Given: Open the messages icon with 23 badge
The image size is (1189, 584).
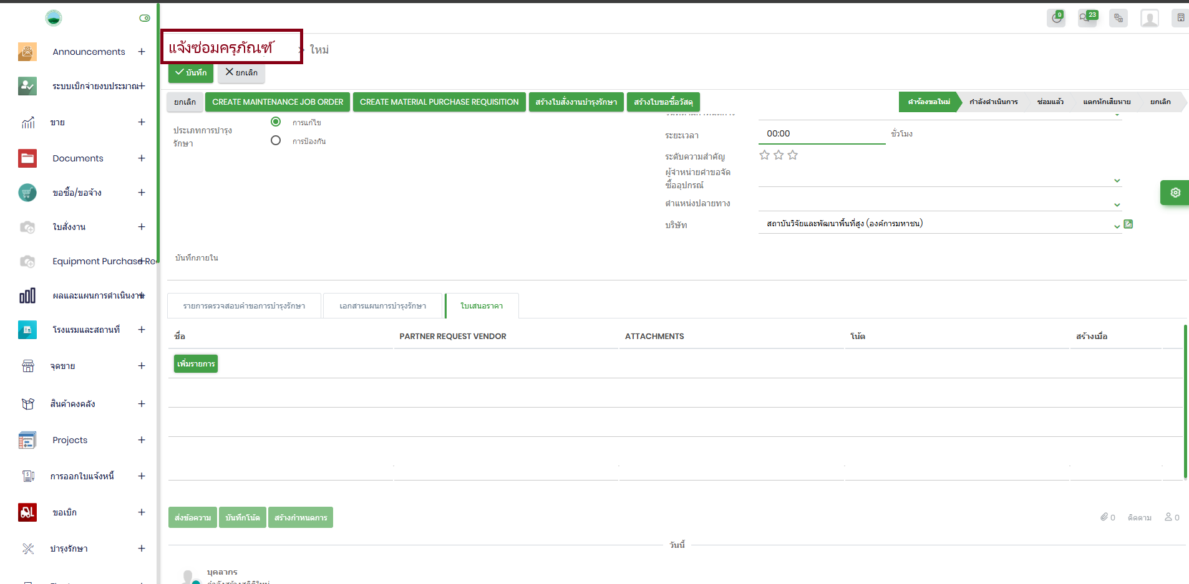Looking at the screenshot, I should click(x=1087, y=18).
